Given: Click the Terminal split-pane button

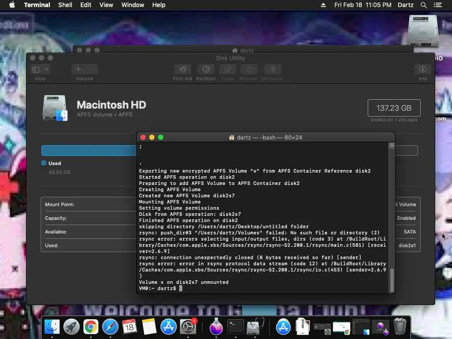Looking at the screenshot, I should point(392,145).
